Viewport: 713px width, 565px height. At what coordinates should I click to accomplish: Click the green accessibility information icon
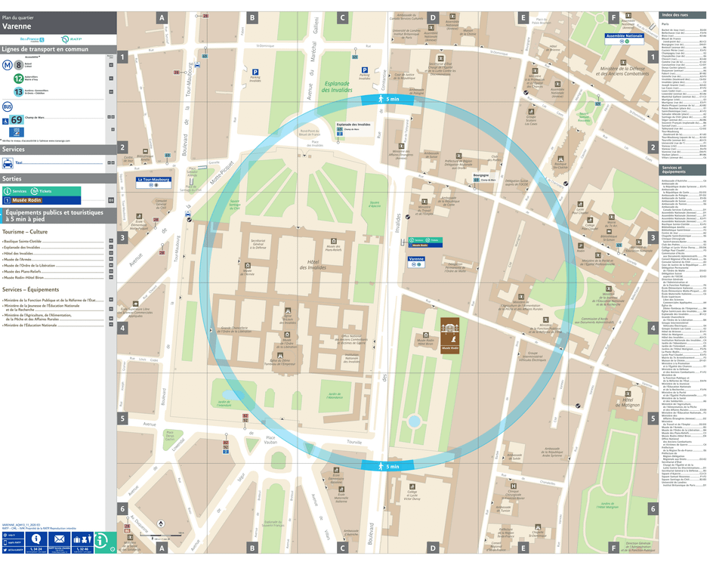tap(100, 542)
